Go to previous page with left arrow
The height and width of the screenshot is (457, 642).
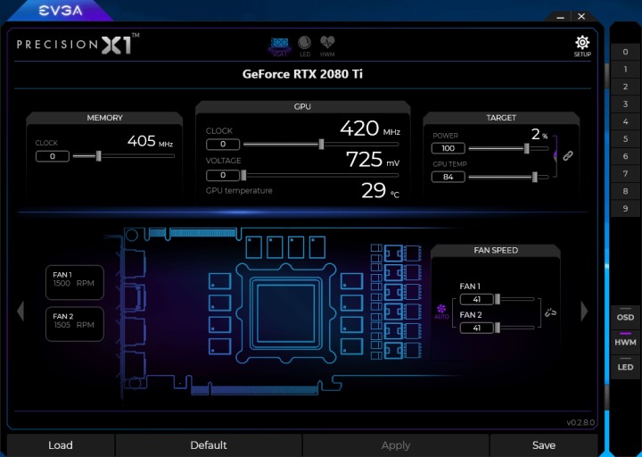[21, 312]
